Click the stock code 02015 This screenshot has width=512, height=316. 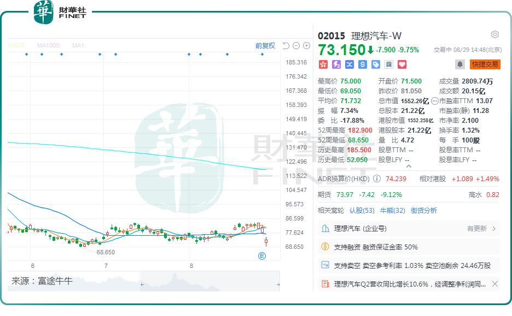tap(331, 36)
